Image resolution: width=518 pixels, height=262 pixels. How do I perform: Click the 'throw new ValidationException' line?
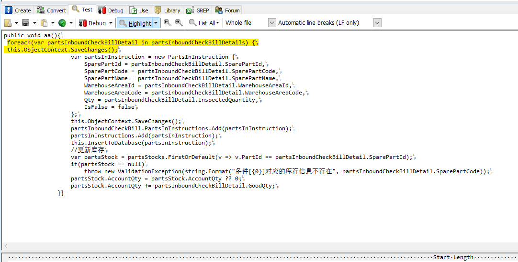[x=287, y=171]
